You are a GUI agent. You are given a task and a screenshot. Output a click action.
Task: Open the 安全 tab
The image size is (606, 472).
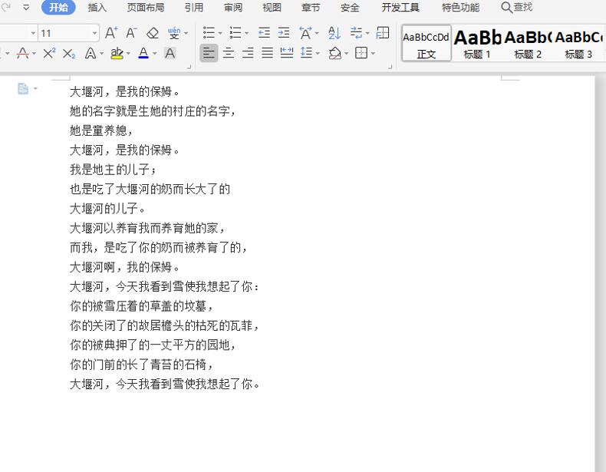[350, 8]
